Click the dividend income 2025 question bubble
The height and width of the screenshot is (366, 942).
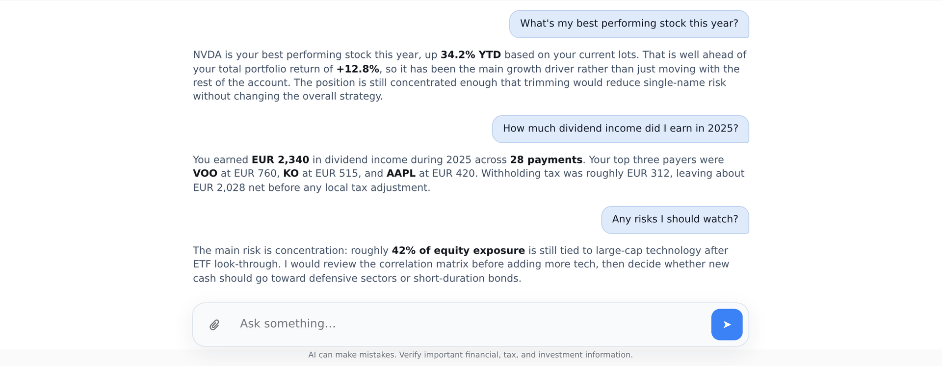[x=621, y=129]
